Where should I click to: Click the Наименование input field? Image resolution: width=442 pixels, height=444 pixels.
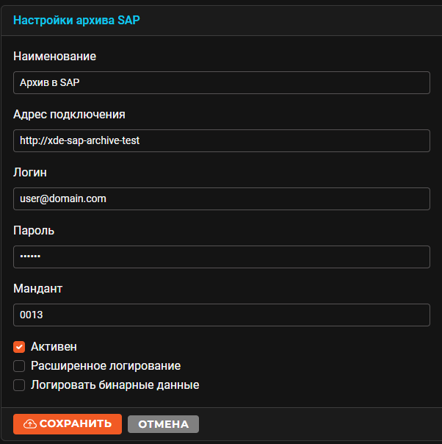222,82
